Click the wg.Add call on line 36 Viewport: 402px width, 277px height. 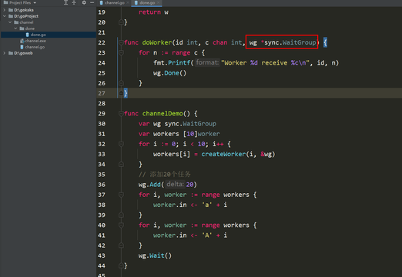[x=149, y=185]
